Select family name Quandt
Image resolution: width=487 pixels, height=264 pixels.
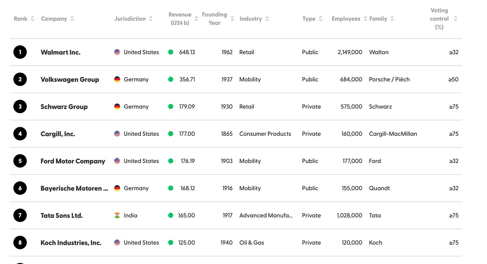click(x=379, y=188)
